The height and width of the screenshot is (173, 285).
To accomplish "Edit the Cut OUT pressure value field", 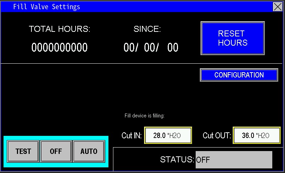I will click(x=256, y=135).
